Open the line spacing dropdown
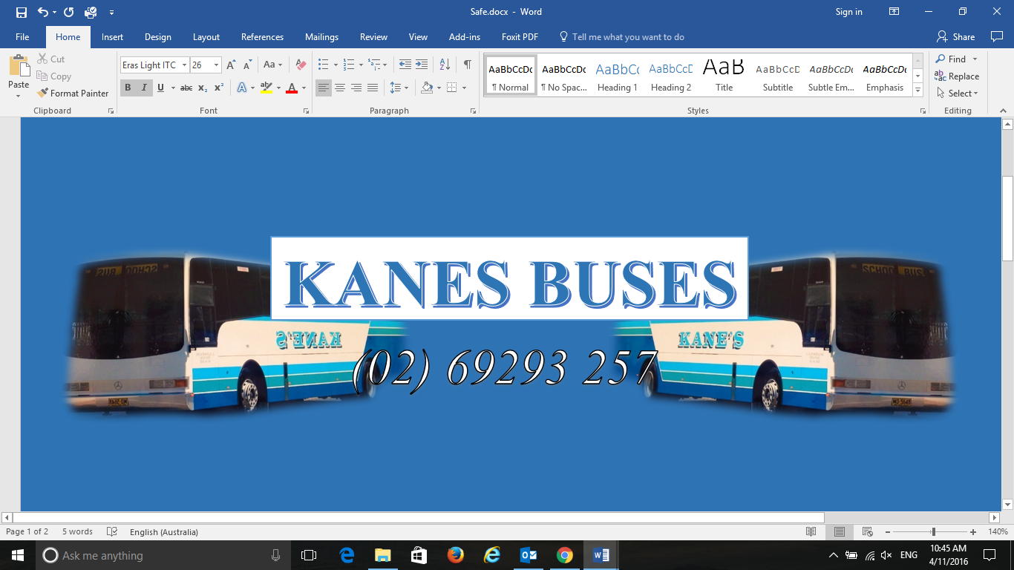The height and width of the screenshot is (570, 1014). (397, 88)
